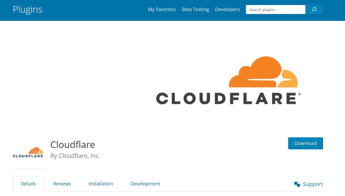Viewport: 345px width, 196px height.
Task: Click the small Cloudflare plugin logo
Action: pos(28,153)
